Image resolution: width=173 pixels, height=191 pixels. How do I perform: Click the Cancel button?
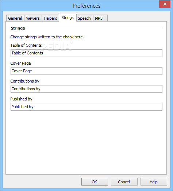click(124, 182)
